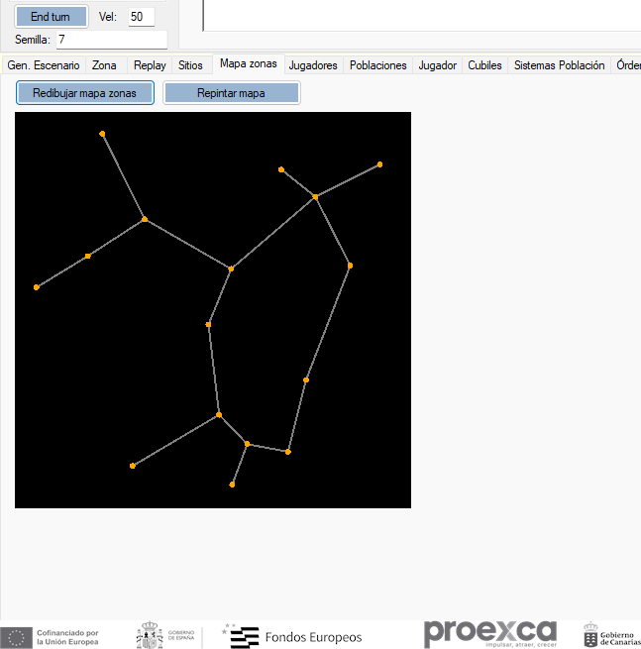
Task: Click the leftmost orange node on map
Action: click(37, 287)
